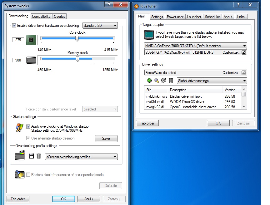270x205 pixels.
Task: Switch to the Compatibility tab
Action: tap(41, 17)
